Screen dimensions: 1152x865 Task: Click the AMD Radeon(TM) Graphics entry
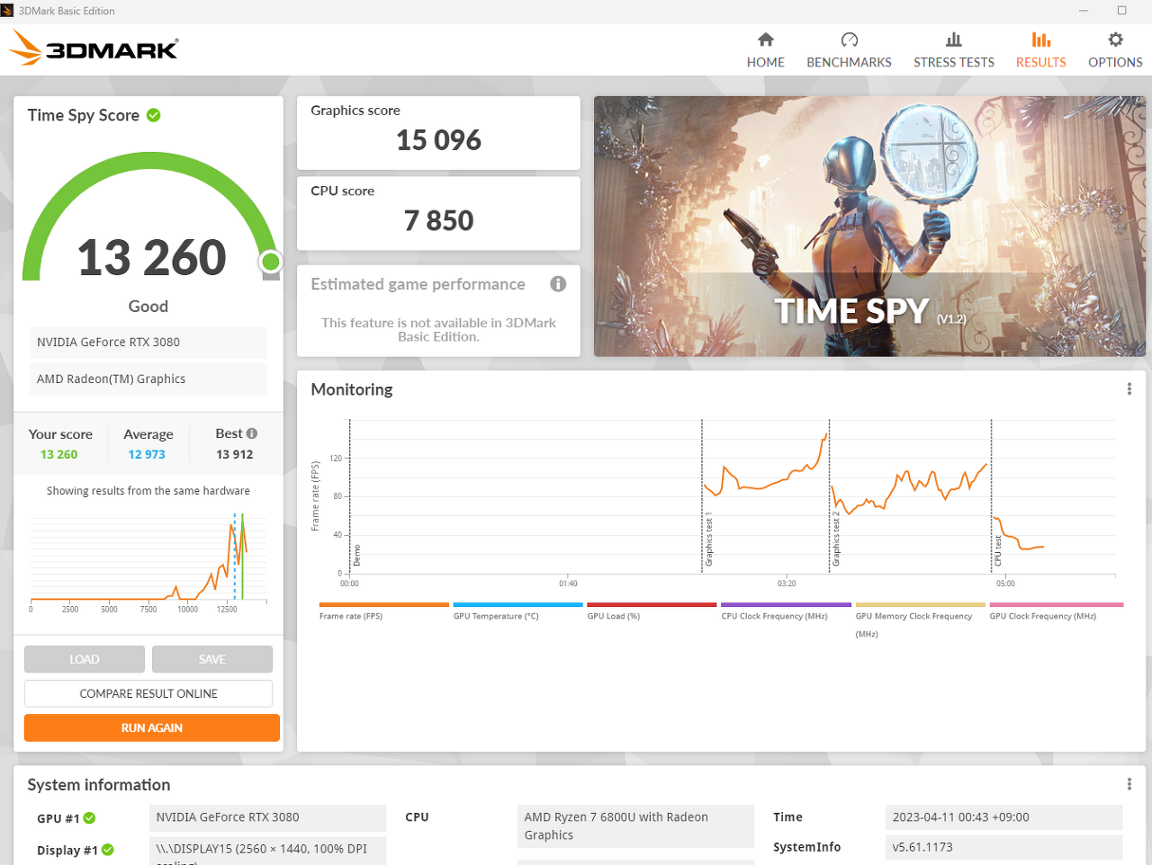(x=148, y=379)
